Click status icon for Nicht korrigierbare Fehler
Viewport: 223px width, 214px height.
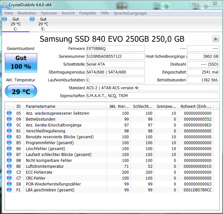pos(9,160)
